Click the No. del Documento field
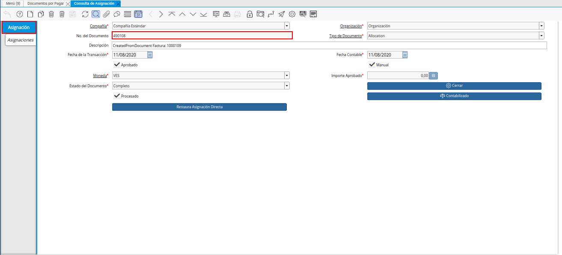This screenshot has height=255, width=562. point(202,36)
